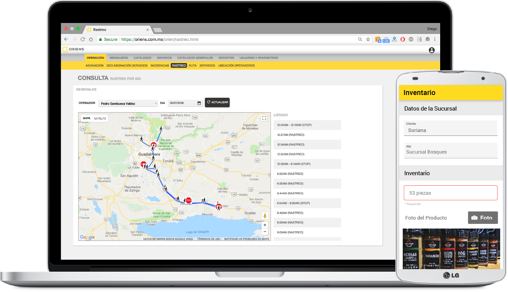Tap the inventory field with 53 piezas
This screenshot has height=292, width=508.
pos(451,193)
